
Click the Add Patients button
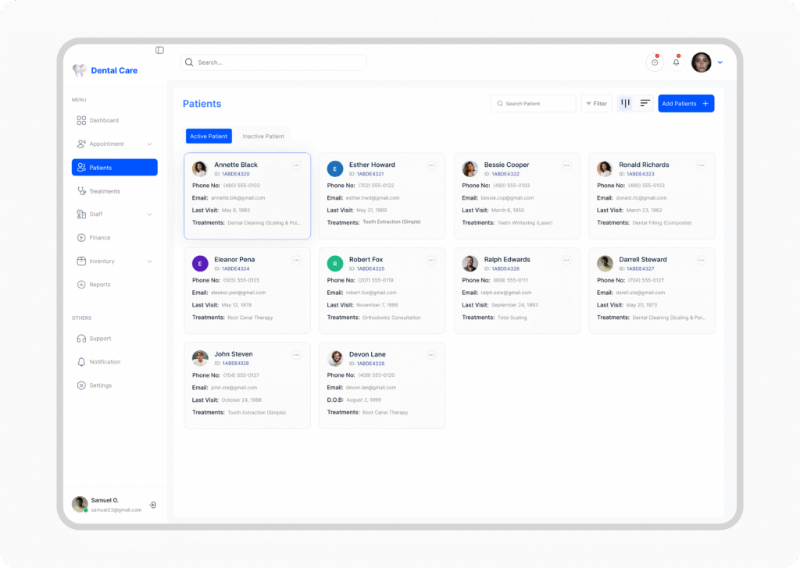(x=685, y=104)
